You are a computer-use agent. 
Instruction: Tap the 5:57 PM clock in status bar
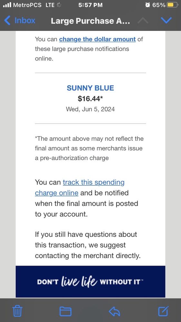coord(90,5)
